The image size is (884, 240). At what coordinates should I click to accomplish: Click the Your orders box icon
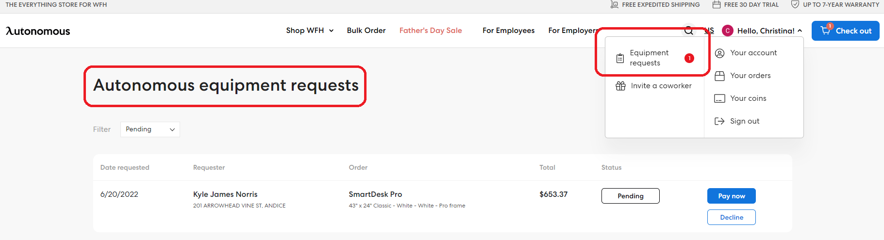(x=719, y=76)
